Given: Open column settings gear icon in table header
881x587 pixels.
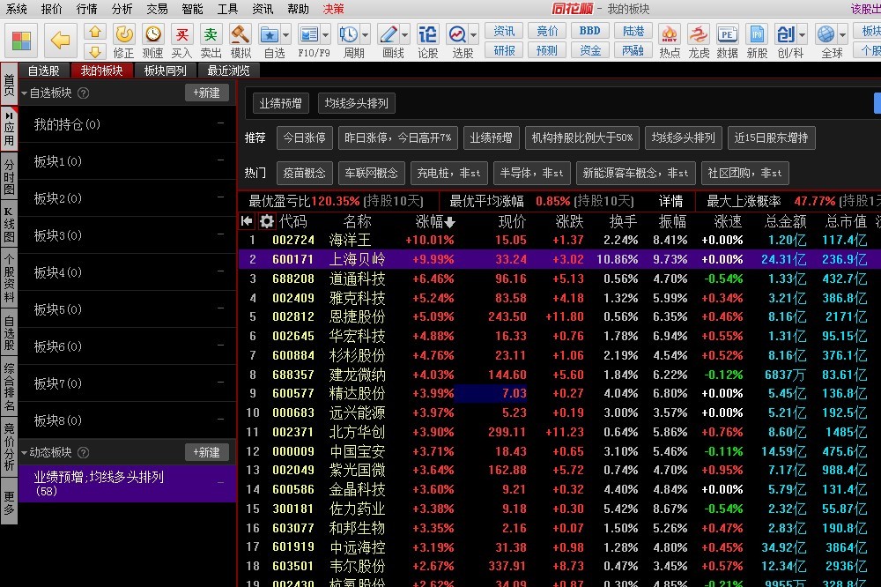Looking at the screenshot, I should tap(266, 221).
